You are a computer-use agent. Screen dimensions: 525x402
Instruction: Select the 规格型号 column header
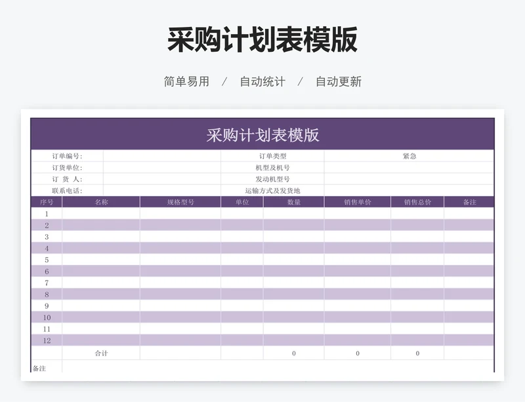(x=180, y=202)
